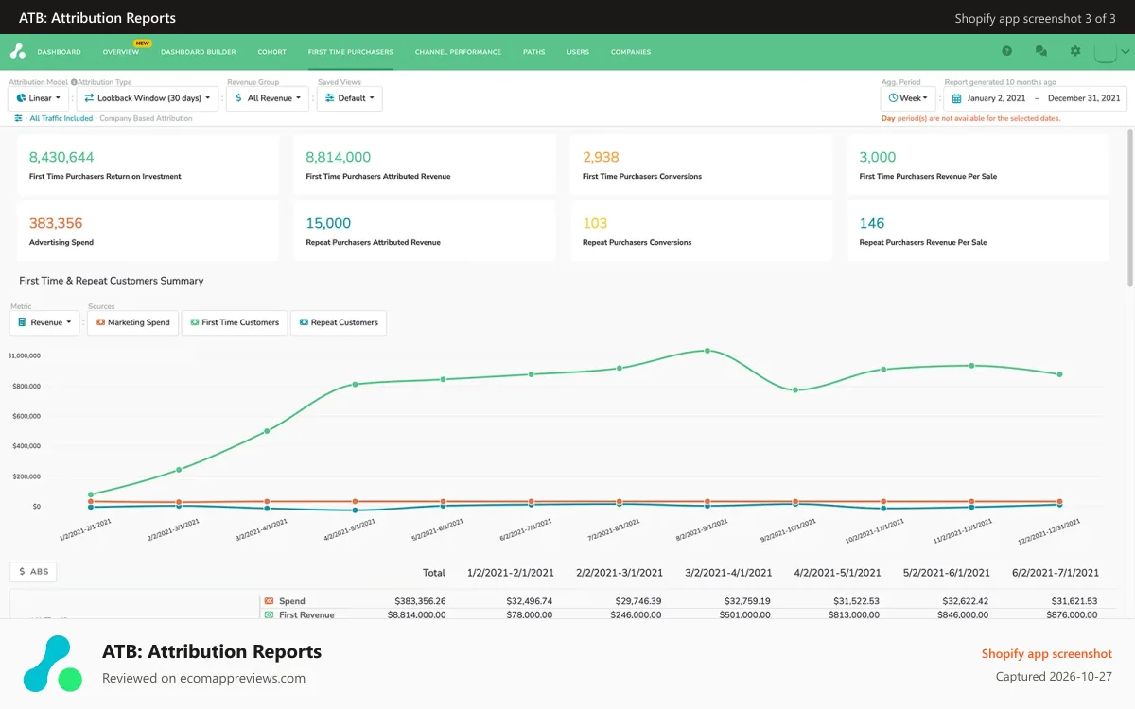This screenshot has height=709, width=1135.
Task: Toggle the $ ABS value mode button
Action: click(33, 572)
